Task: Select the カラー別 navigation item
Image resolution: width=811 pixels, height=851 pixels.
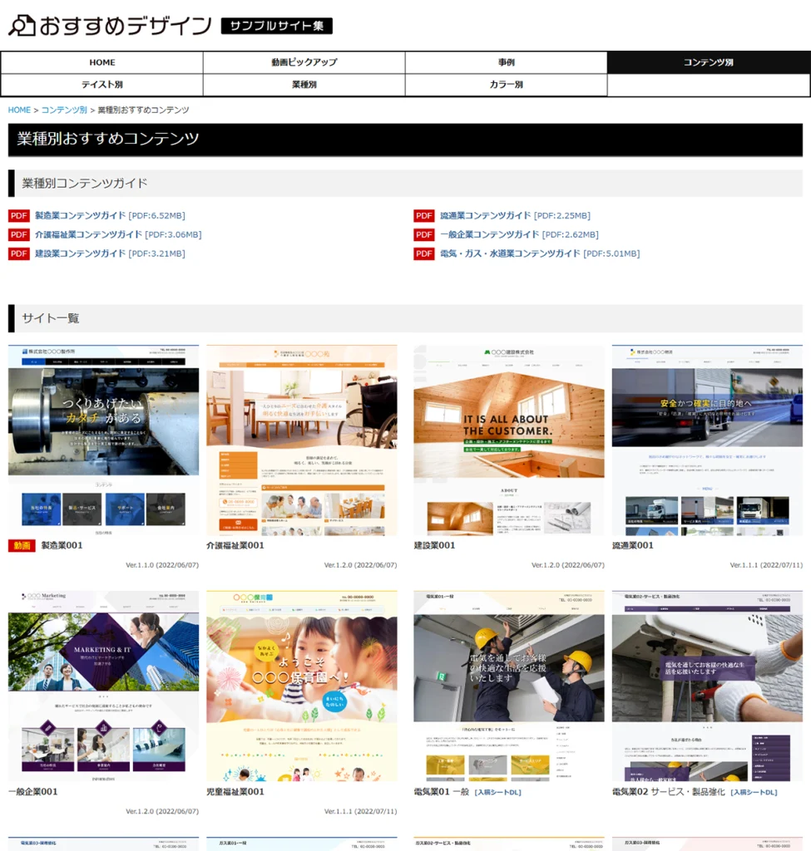Action: (x=506, y=85)
